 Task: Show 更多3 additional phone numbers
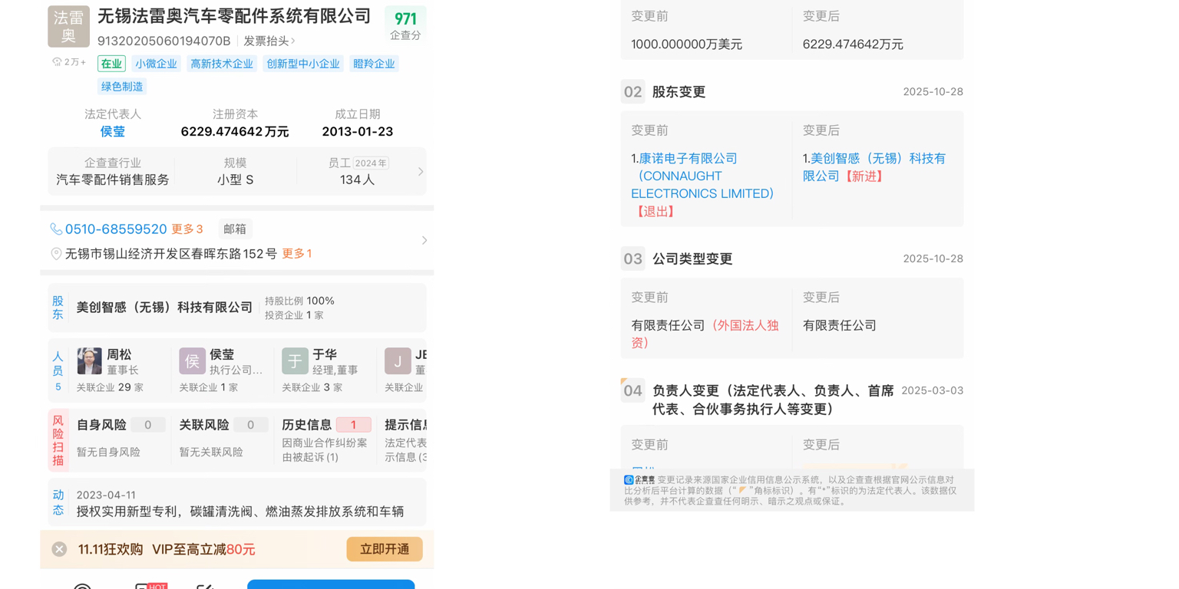click(x=187, y=229)
